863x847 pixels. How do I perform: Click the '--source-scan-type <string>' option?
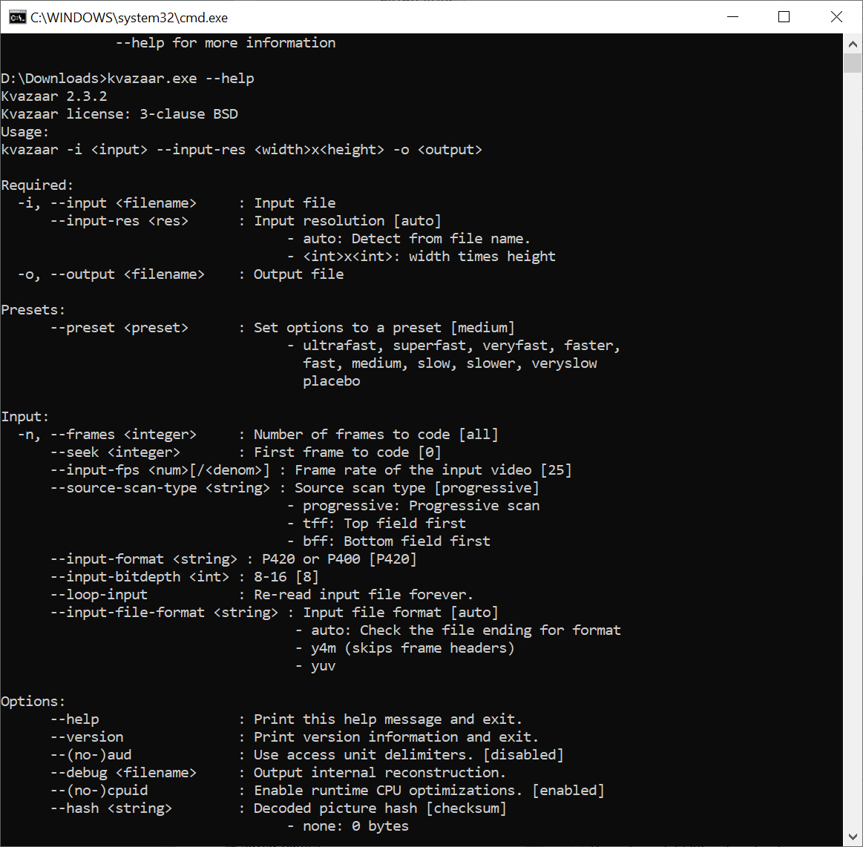160,488
